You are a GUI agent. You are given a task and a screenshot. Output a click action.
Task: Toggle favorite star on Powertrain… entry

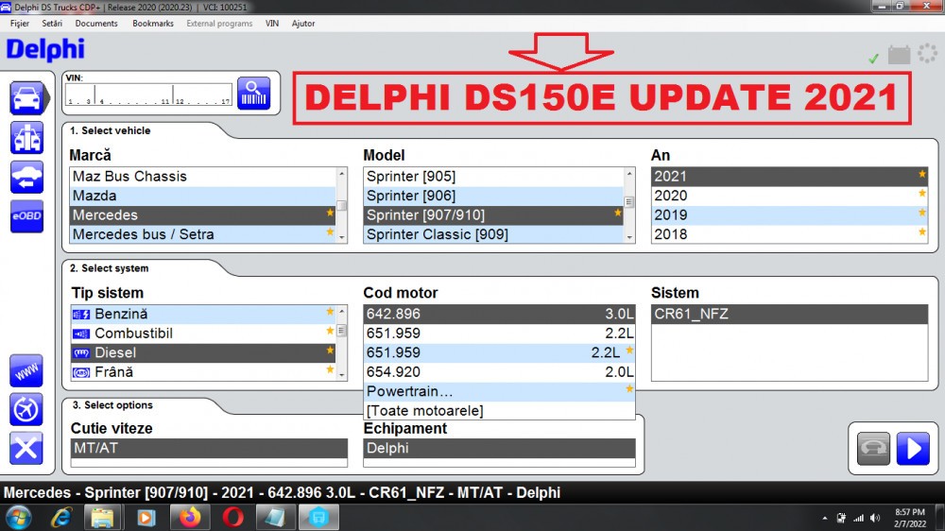click(629, 388)
